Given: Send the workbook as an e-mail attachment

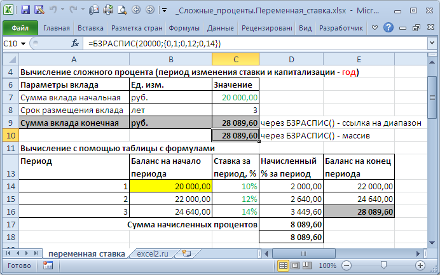Looking at the screenshot, I should point(94,10).
